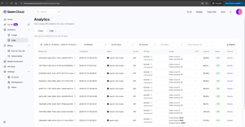Switch to the Logs tab

pyautogui.click(x=51, y=31)
